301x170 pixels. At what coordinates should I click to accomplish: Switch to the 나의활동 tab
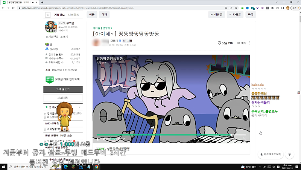[73, 15]
